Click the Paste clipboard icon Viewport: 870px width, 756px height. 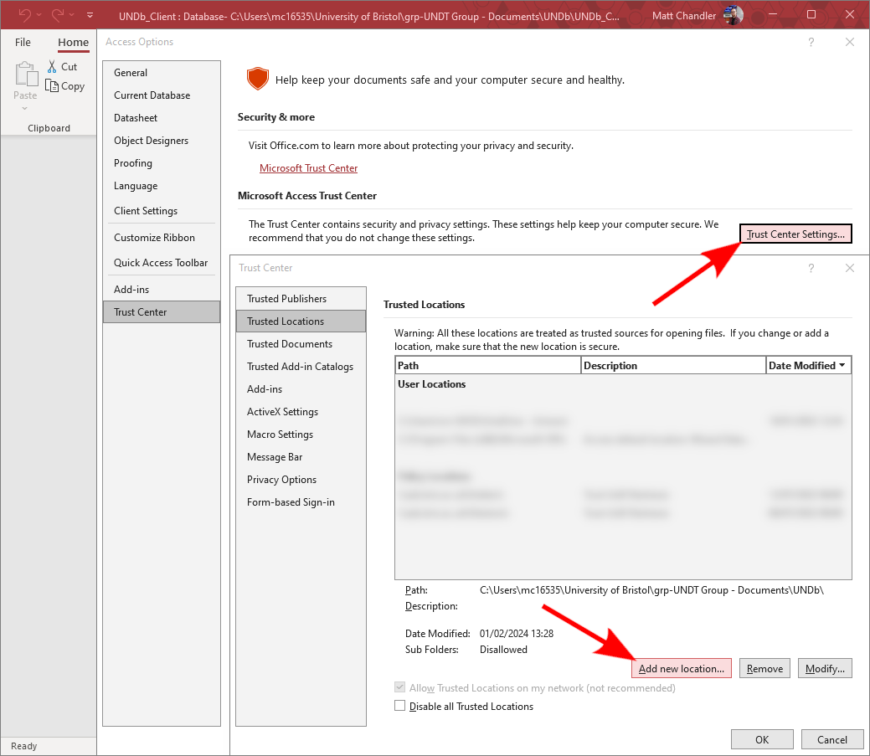[26, 75]
